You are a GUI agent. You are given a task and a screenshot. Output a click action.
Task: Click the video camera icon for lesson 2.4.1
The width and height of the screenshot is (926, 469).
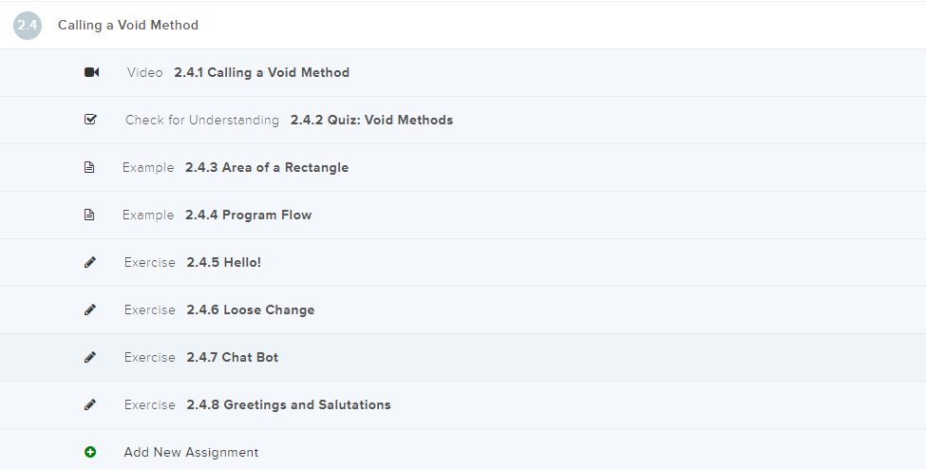(x=91, y=72)
